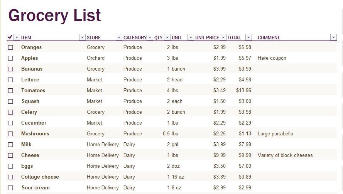Viewport: 343px width, 194px height.
Task: Check the box for Oranges
Action: (10, 47)
